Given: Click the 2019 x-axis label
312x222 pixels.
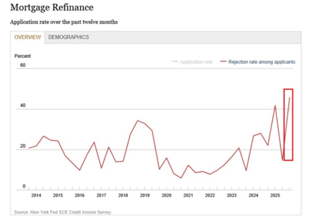Looking at the screenshot, I should coord(144,195).
